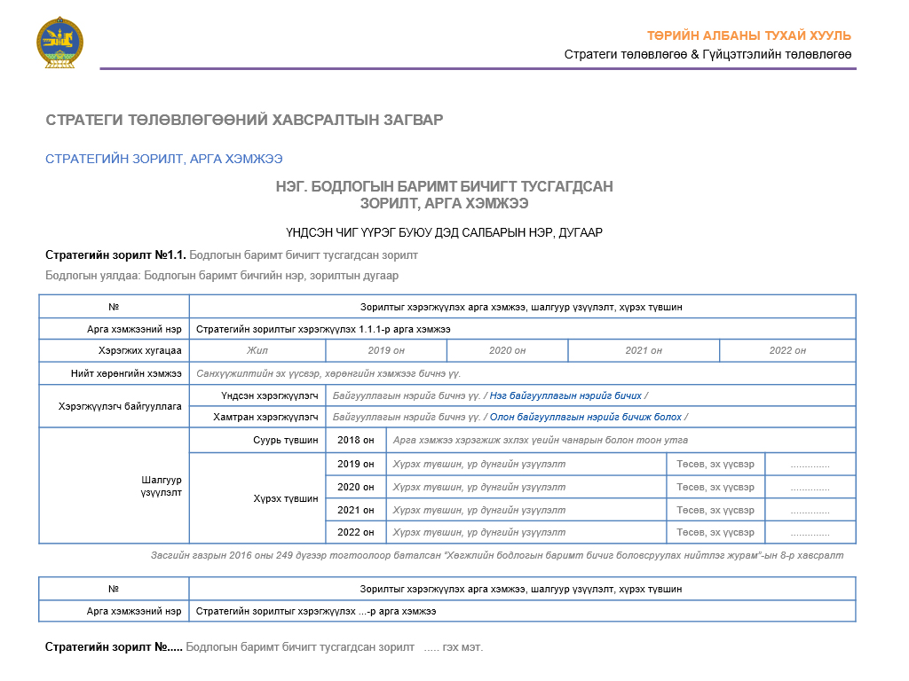Select the Жил cell in the timeline row
Image resolution: width=909 pixels, height=681 pixels.
click(257, 350)
